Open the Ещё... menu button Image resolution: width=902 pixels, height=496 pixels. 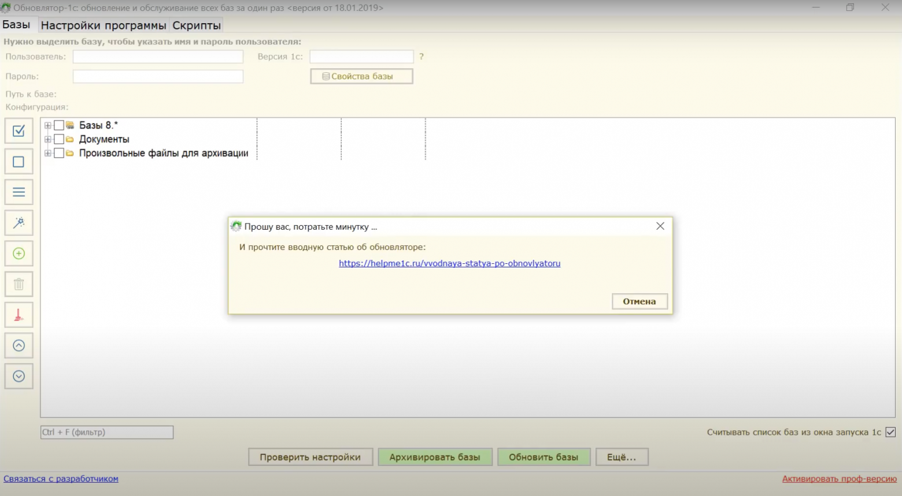point(622,457)
